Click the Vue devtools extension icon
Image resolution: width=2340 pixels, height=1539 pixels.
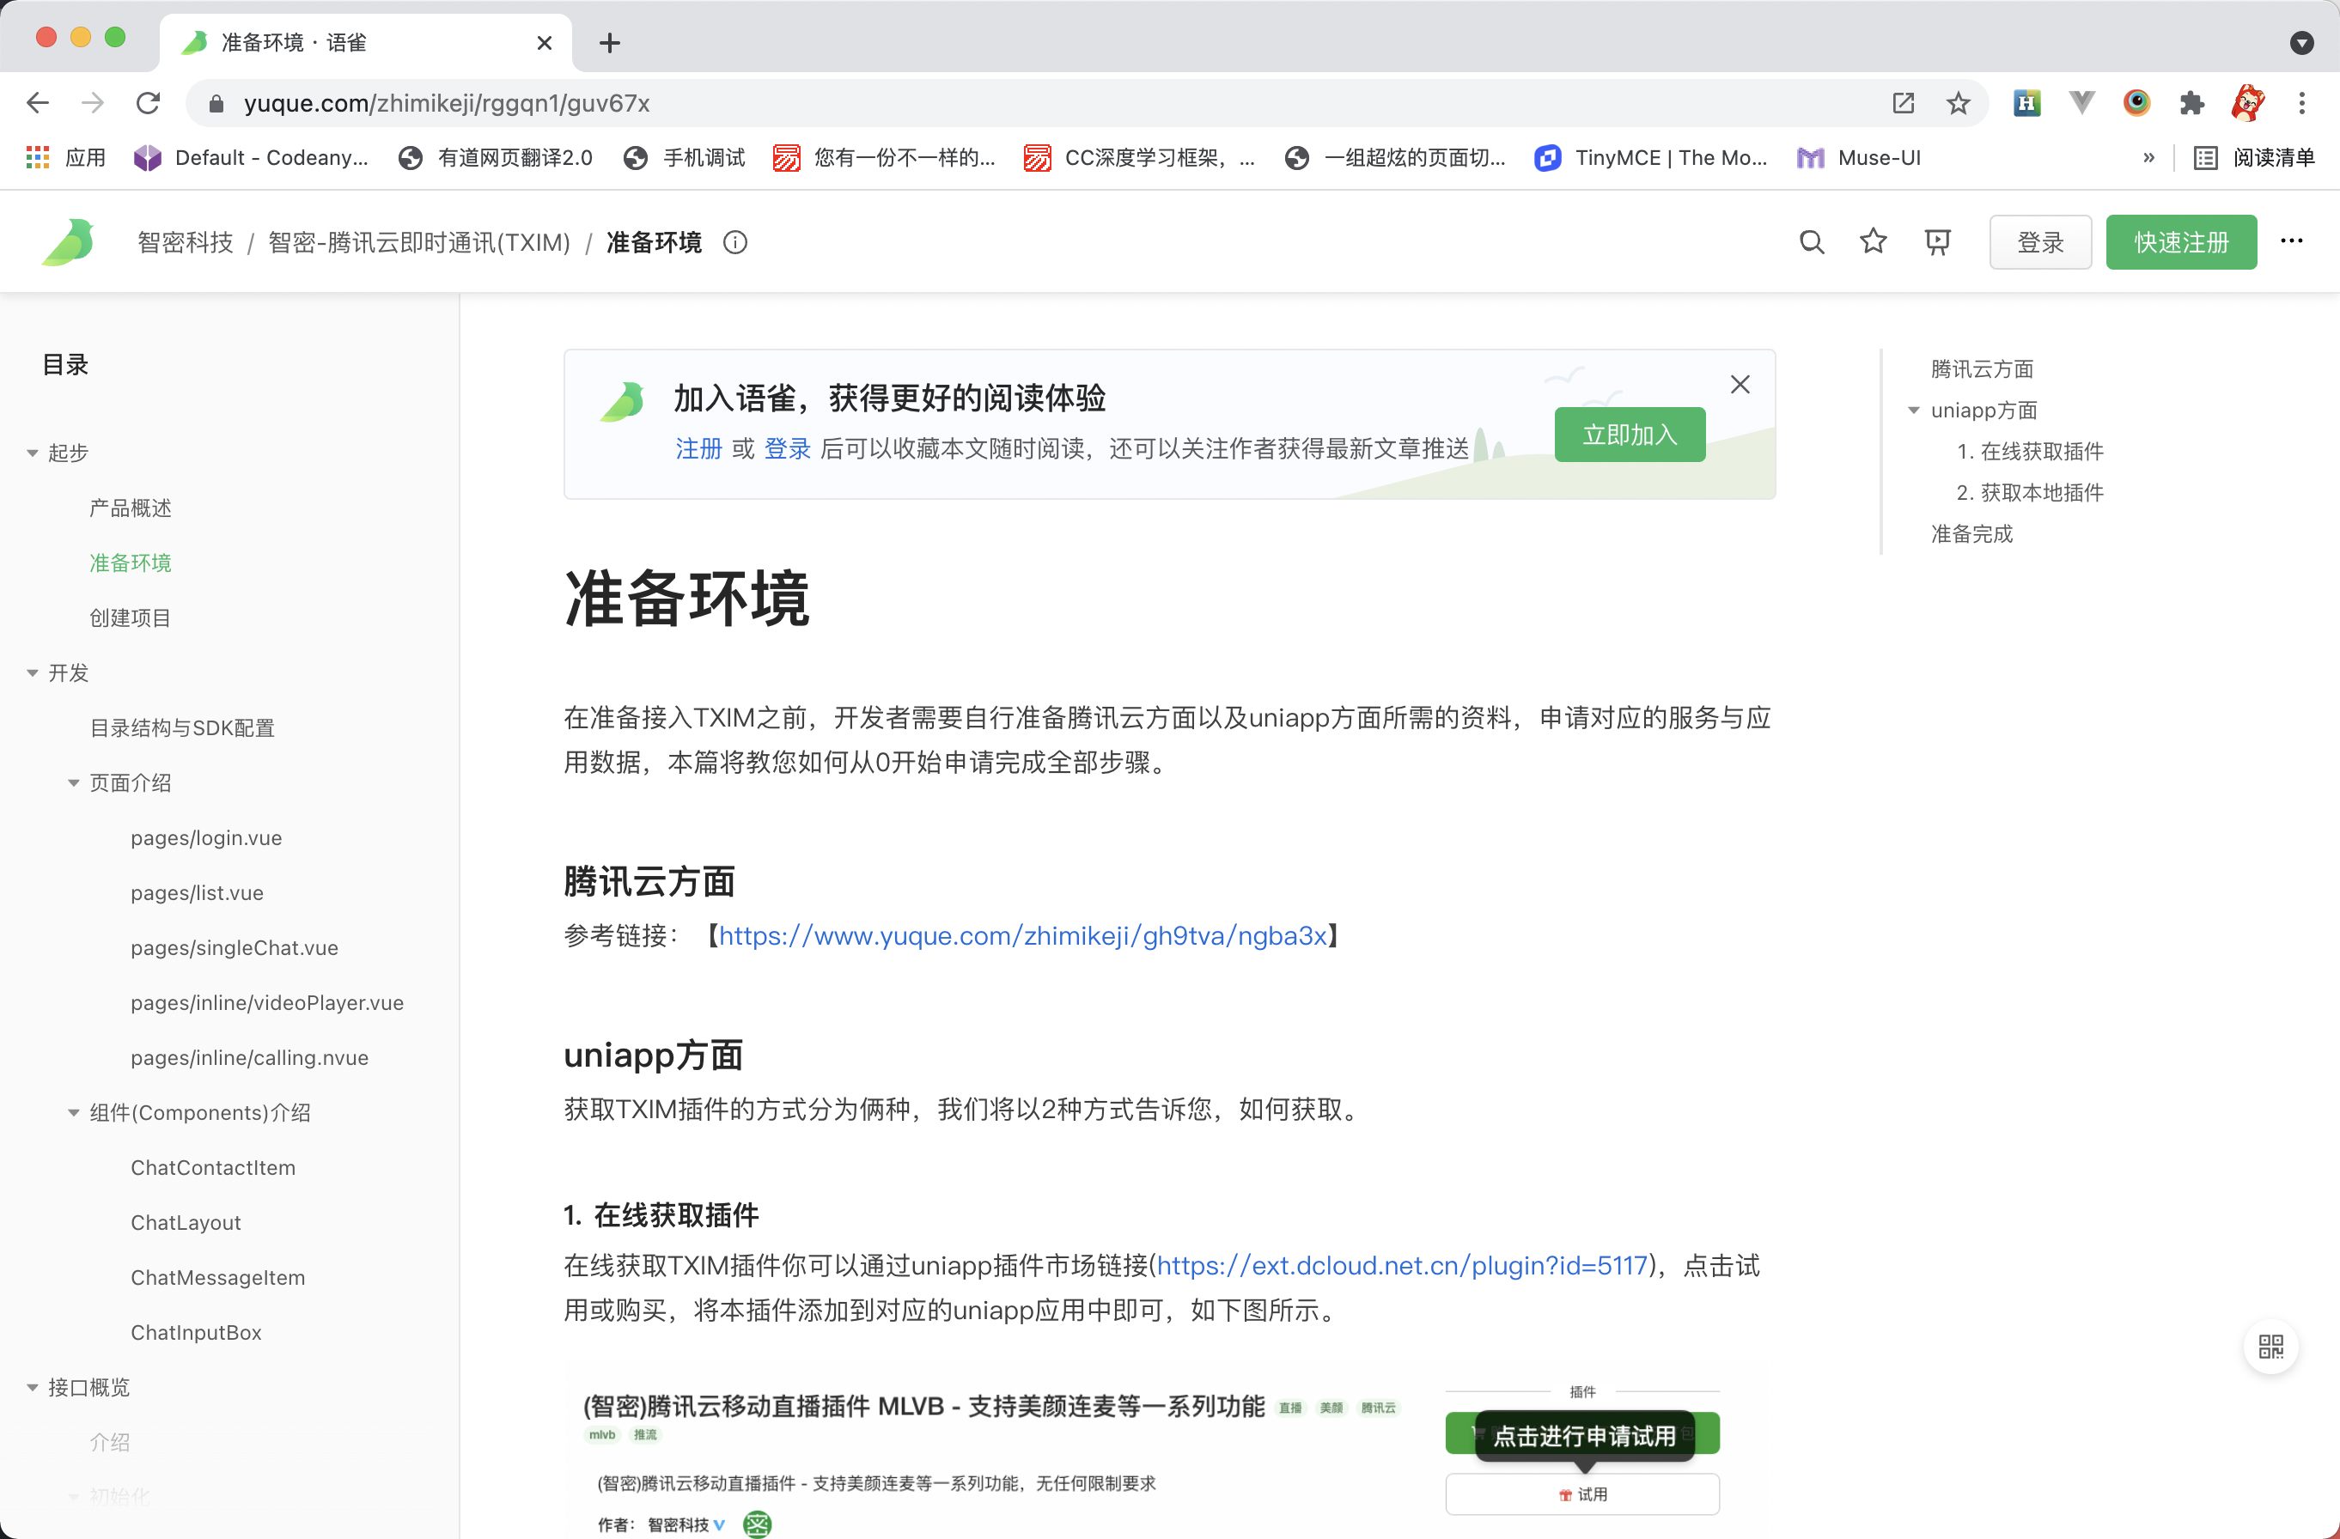click(2081, 102)
